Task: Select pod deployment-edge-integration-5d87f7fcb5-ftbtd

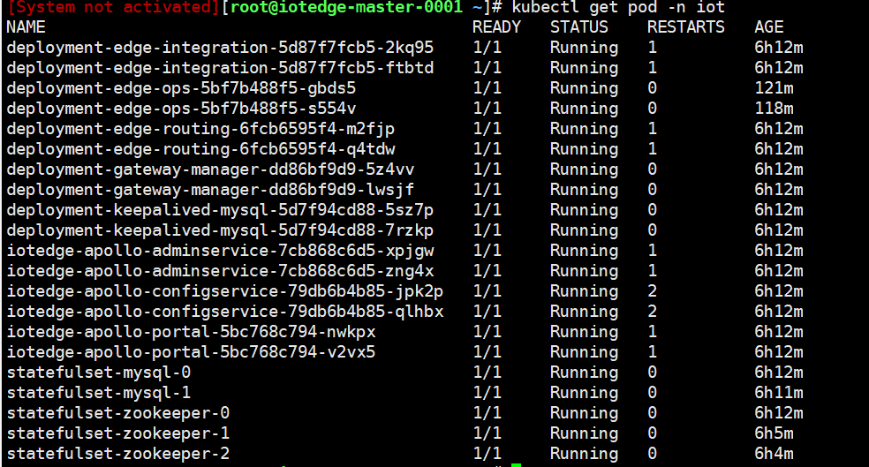Action: pyautogui.click(x=220, y=68)
